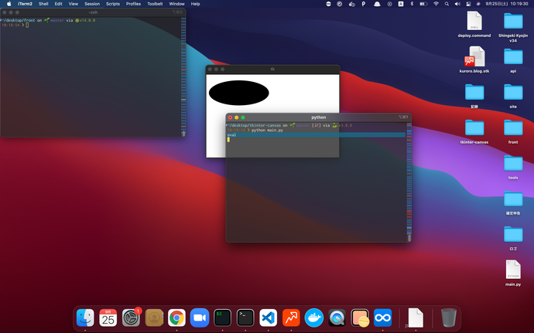Open the red arrow chart app in Dock

click(x=291, y=318)
